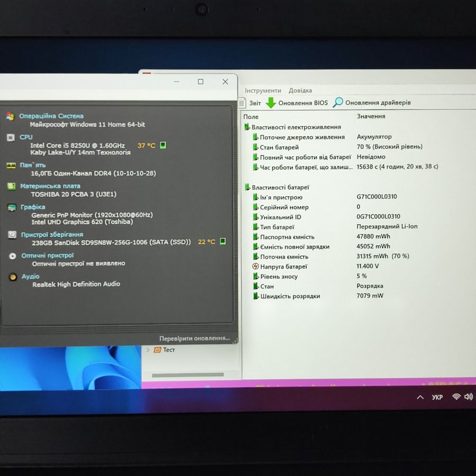
Task: Click Intel Core i5 8250U text
Action: point(77,145)
